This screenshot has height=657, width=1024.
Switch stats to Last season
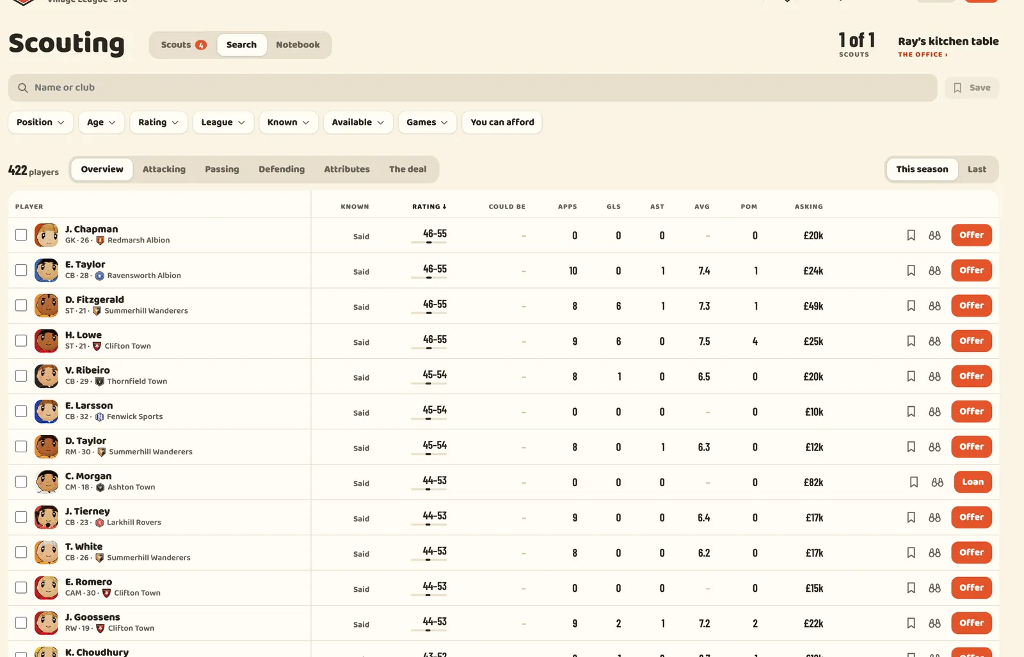pos(977,170)
